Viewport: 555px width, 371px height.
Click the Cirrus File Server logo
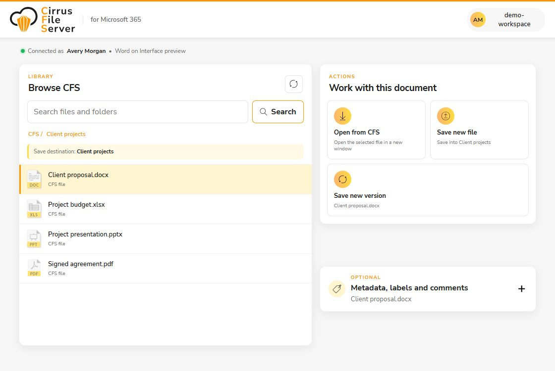point(43,20)
